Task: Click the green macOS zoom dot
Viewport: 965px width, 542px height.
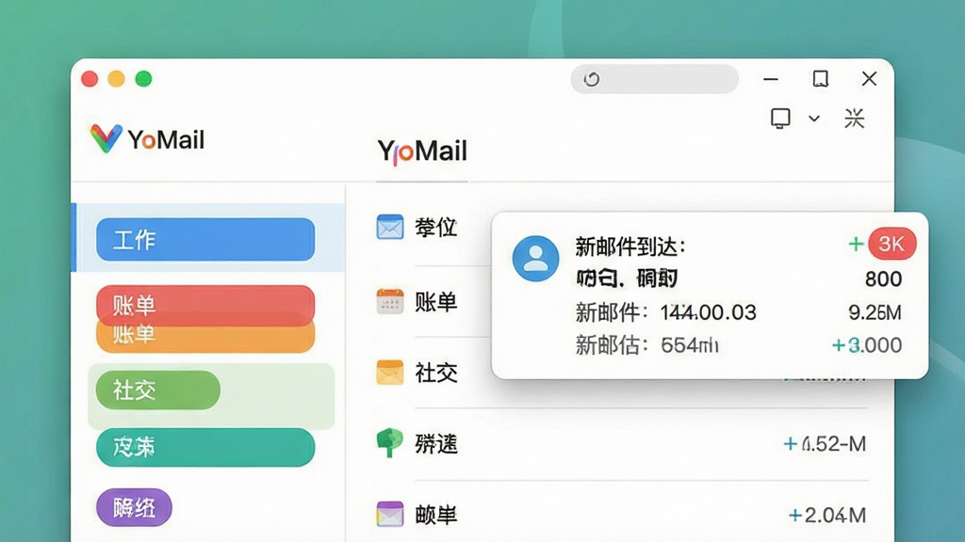Action: [x=143, y=79]
